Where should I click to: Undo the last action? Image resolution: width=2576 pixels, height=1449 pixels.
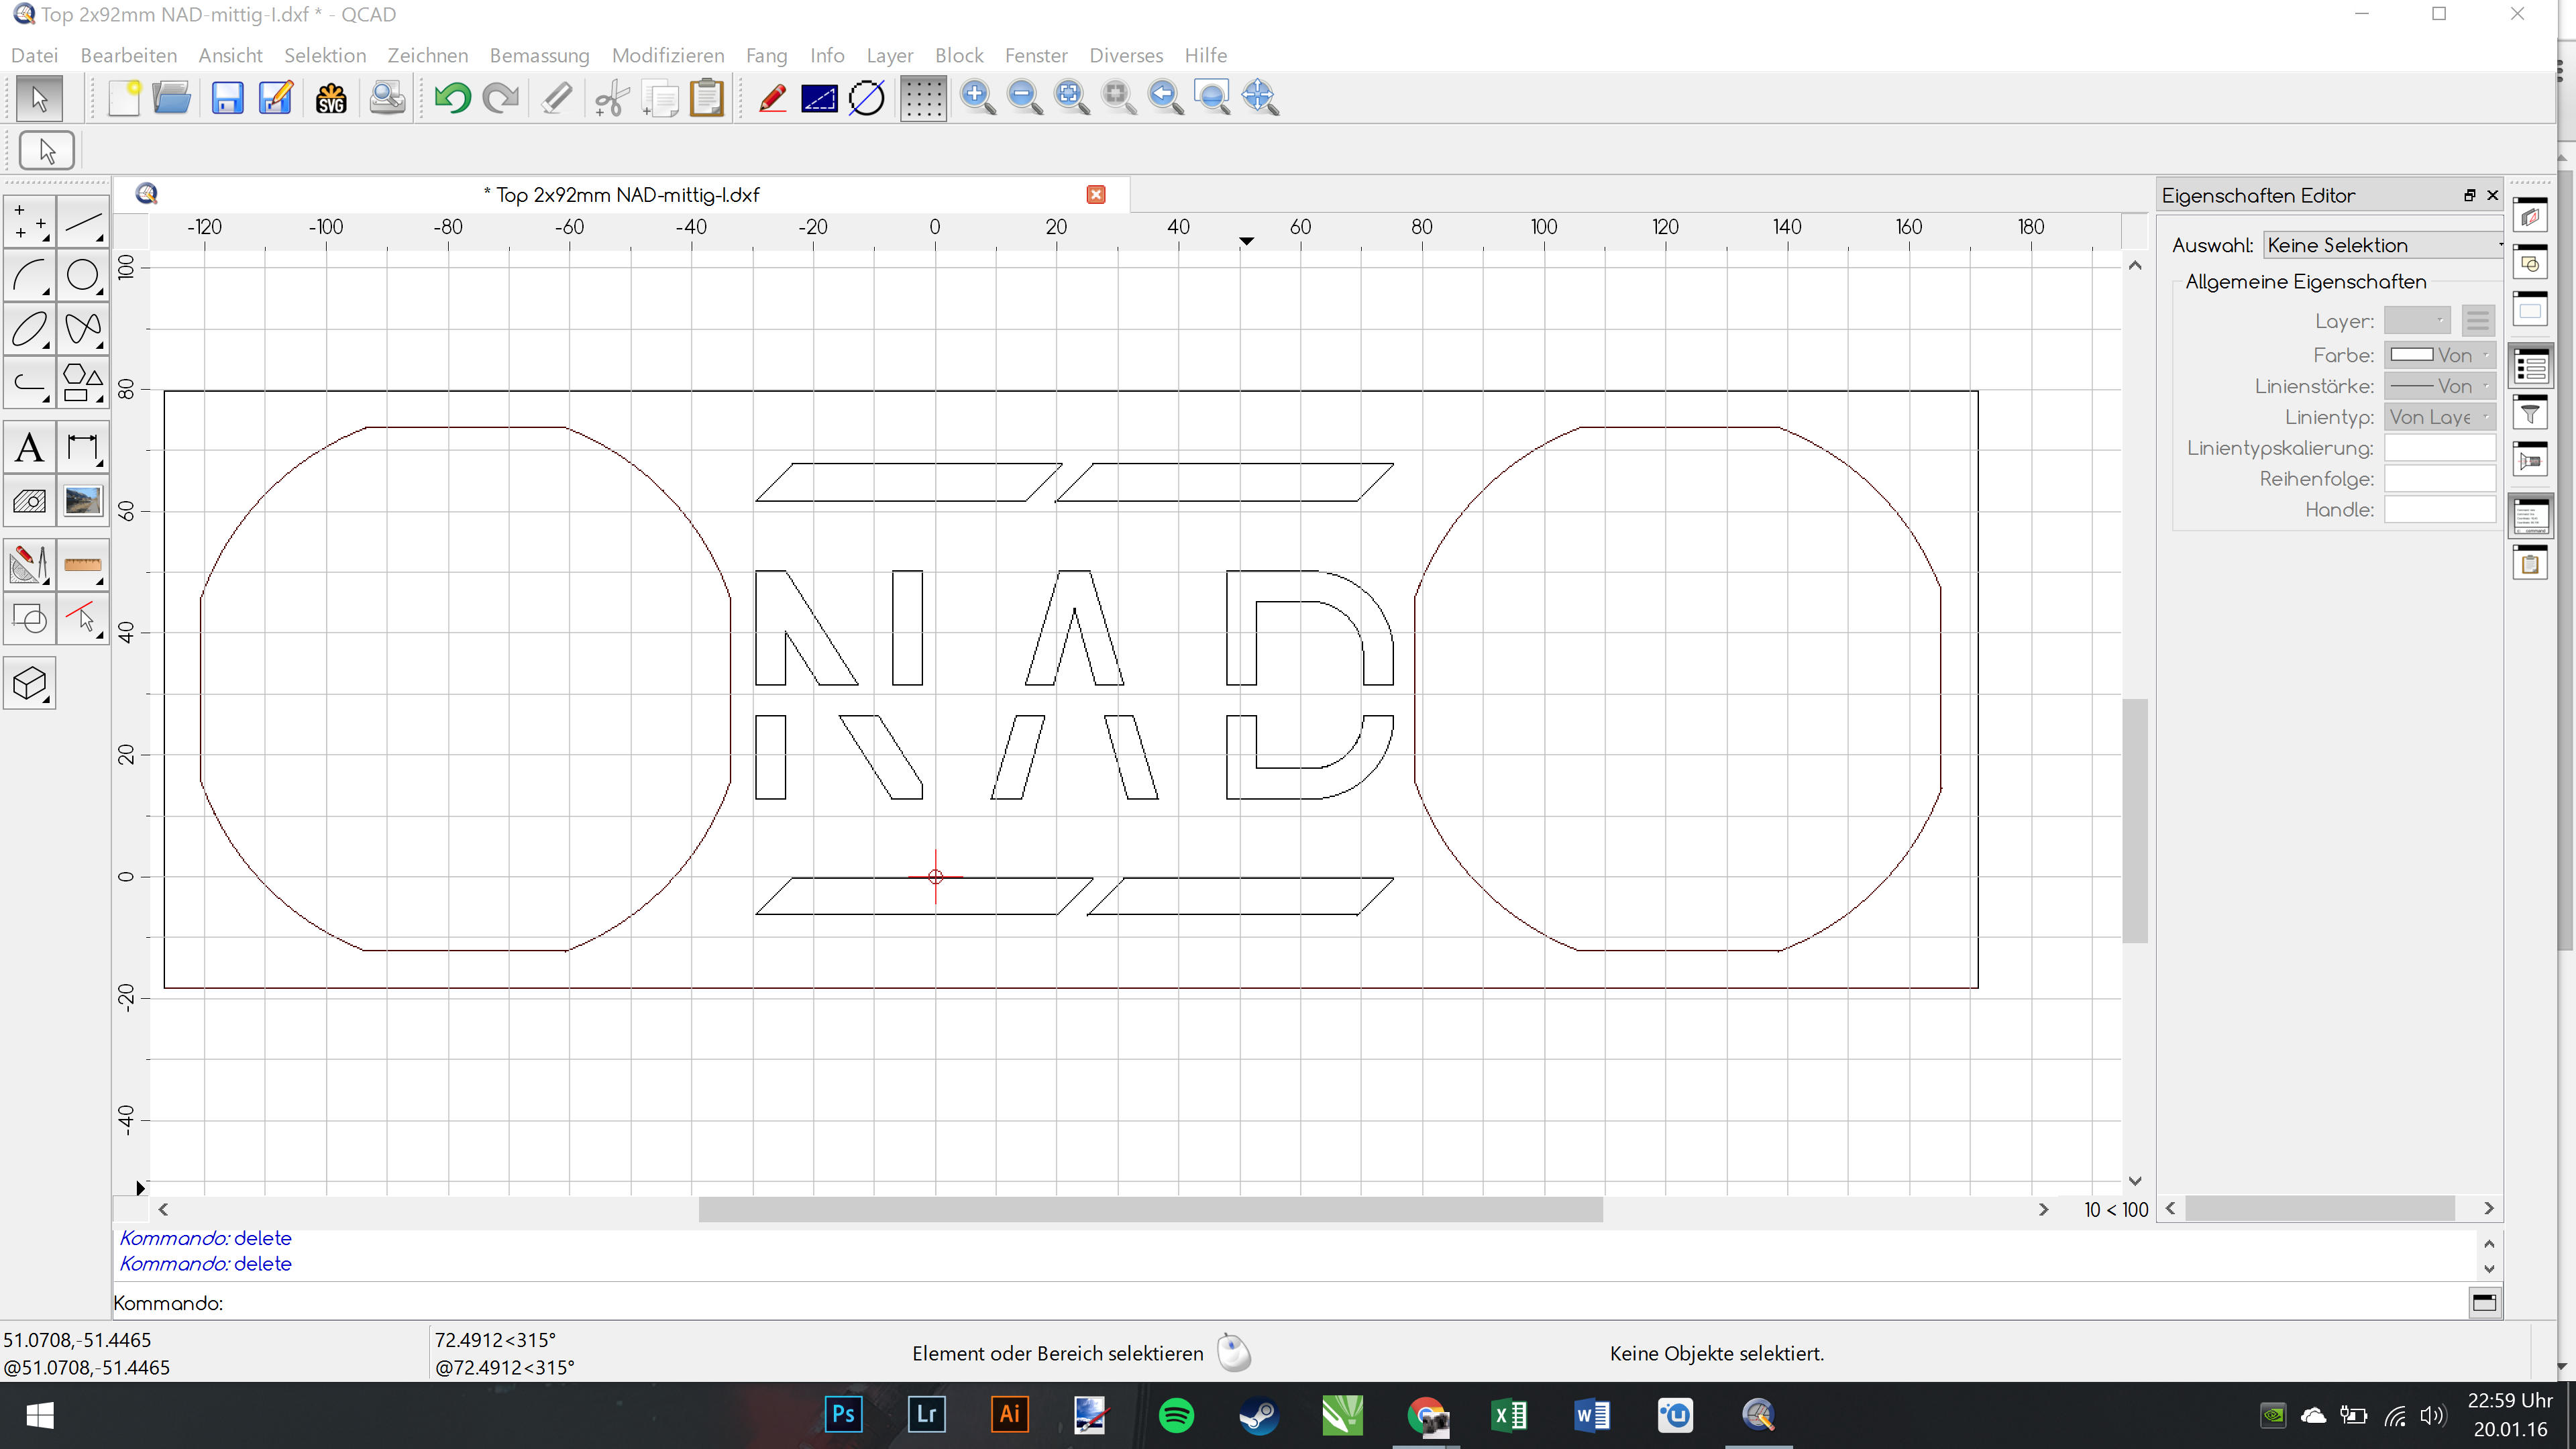452,98
